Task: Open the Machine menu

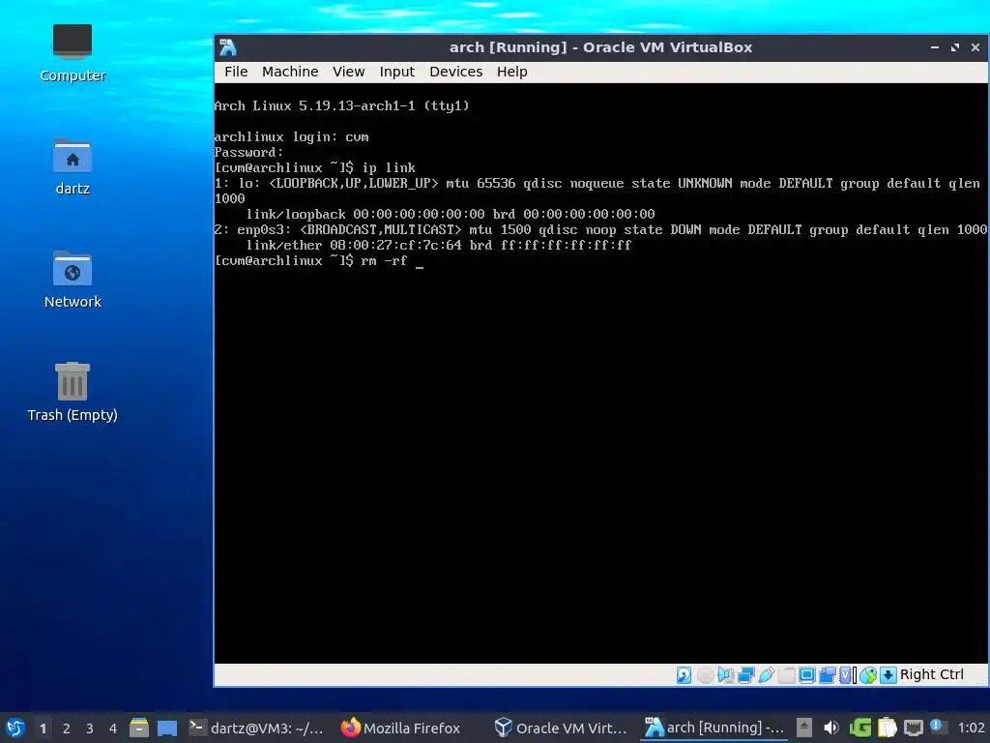Action: point(290,72)
